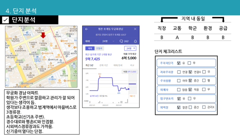This screenshot has height=135, width=240.
Task: Click the 신기중이 멀다는 단점 note line
Action: [25, 131]
